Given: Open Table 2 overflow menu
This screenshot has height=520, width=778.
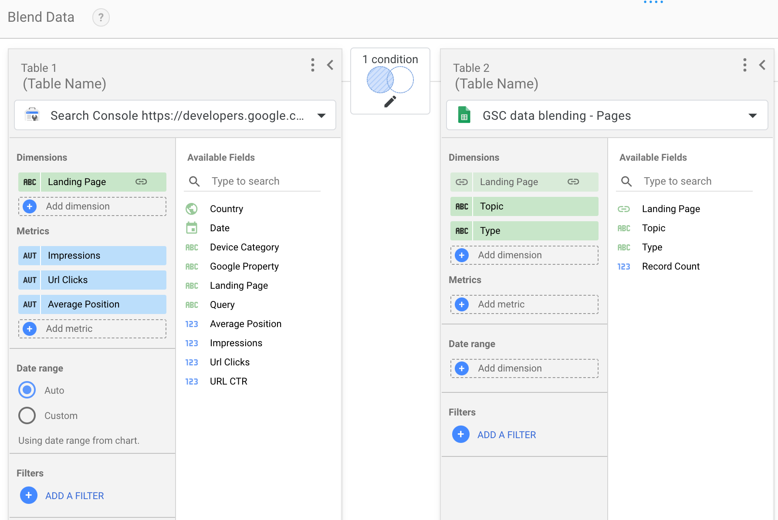Looking at the screenshot, I should point(744,65).
